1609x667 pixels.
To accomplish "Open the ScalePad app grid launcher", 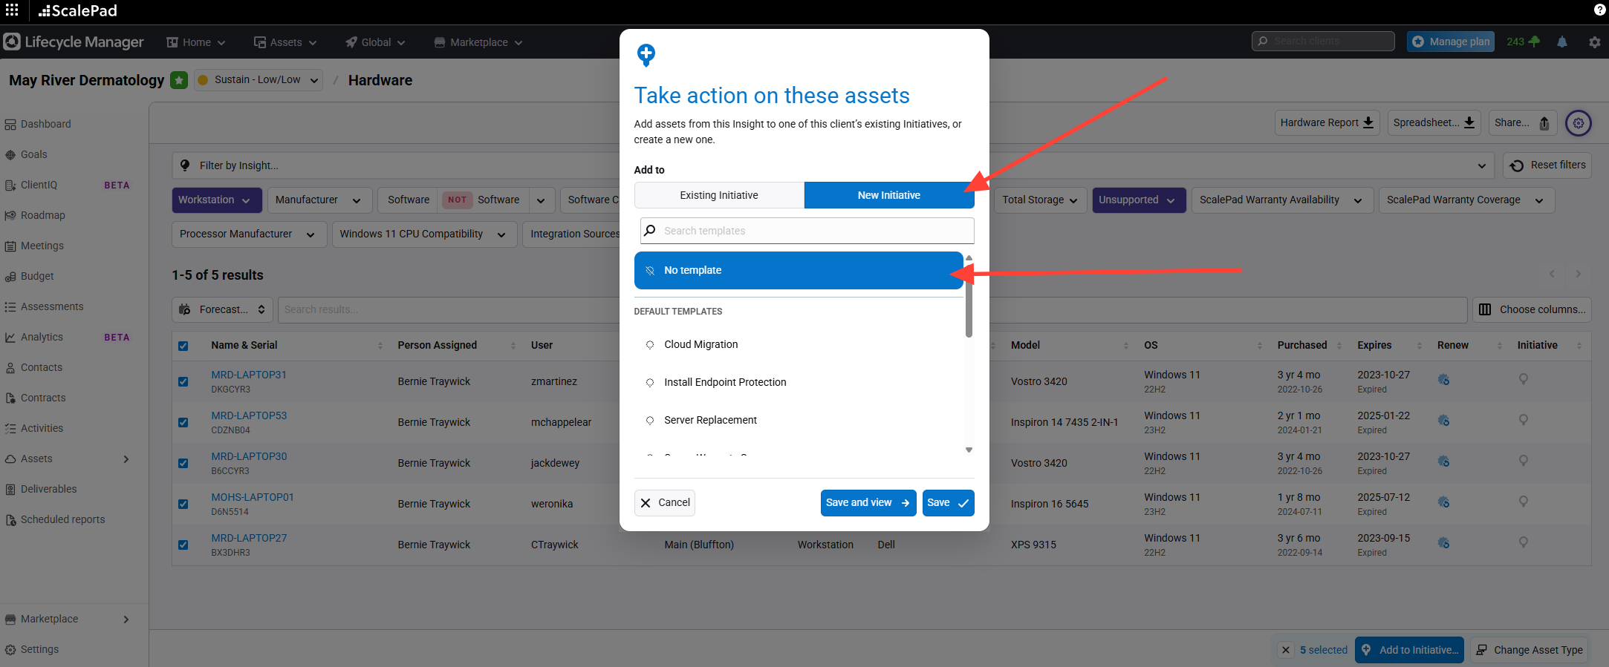I will click(12, 10).
